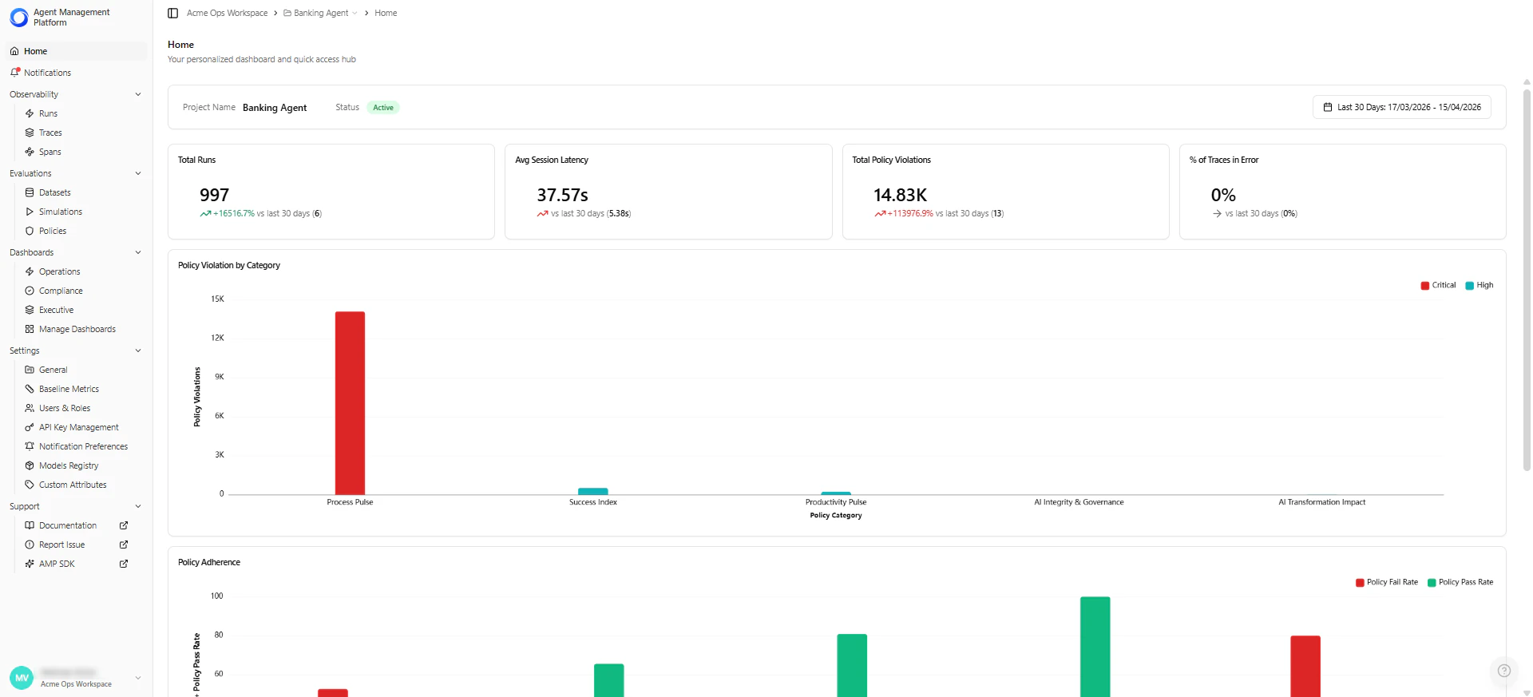Open the Last 30 Days date picker
The image size is (1533, 697).
coord(1401,107)
